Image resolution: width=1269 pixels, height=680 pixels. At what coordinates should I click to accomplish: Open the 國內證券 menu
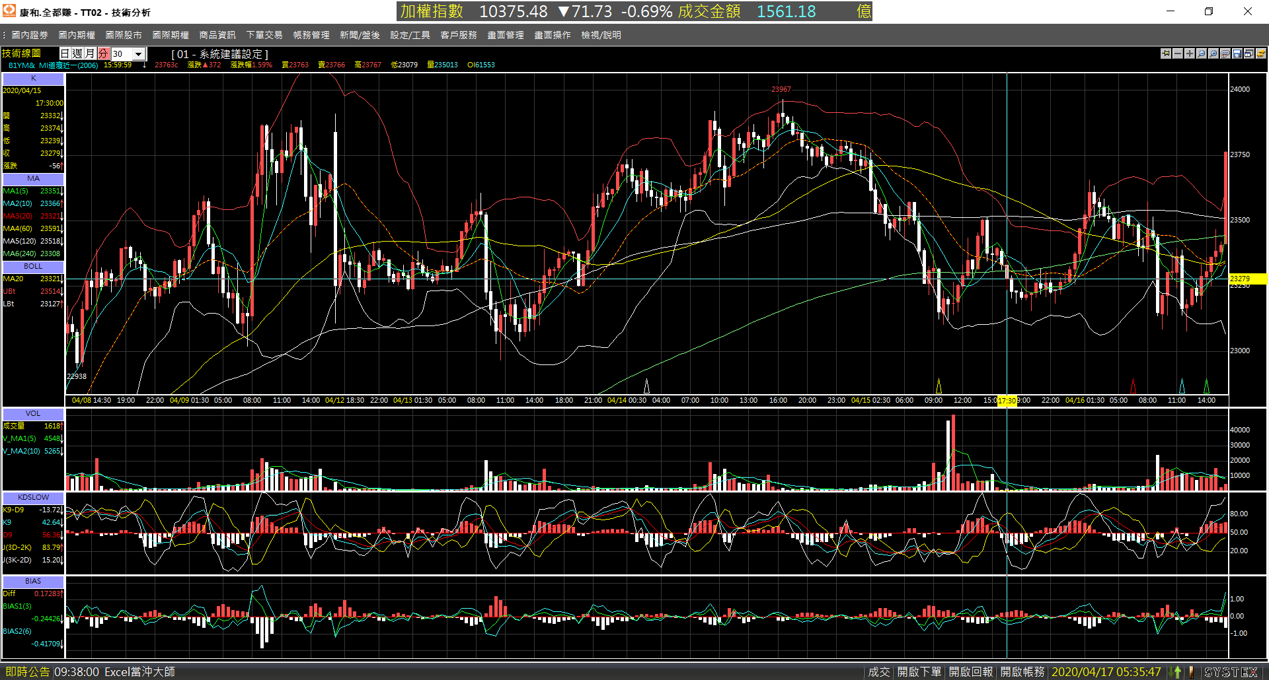click(x=30, y=35)
